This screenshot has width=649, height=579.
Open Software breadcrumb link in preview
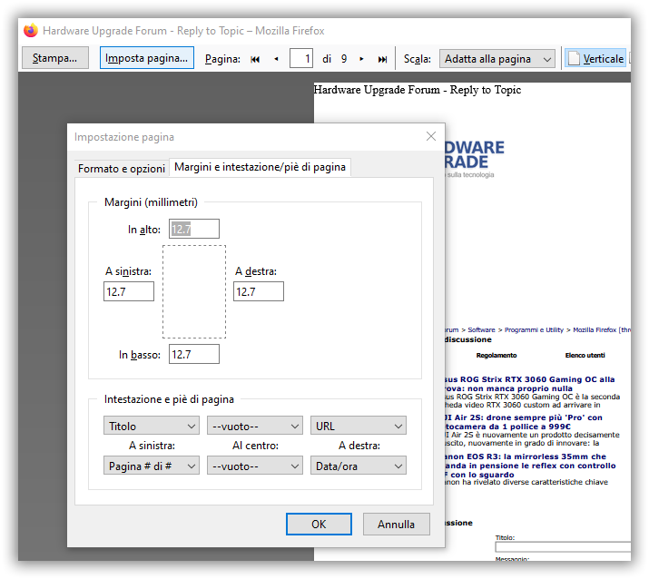[481, 329]
